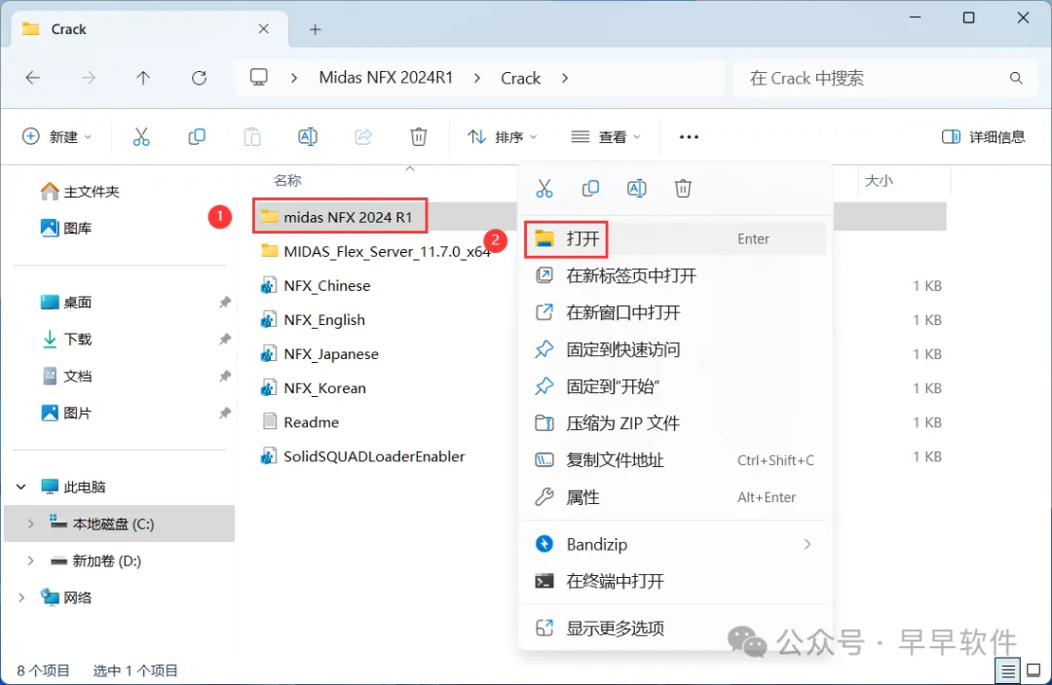The width and height of the screenshot is (1052, 685).
Task: Click chevron after Crack in address bar
Action: (565, 78)
